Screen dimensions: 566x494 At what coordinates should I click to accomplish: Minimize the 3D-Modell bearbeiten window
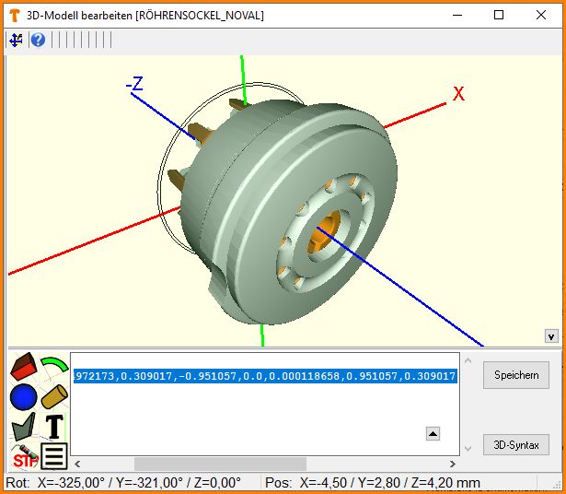(x=457, y=15)
